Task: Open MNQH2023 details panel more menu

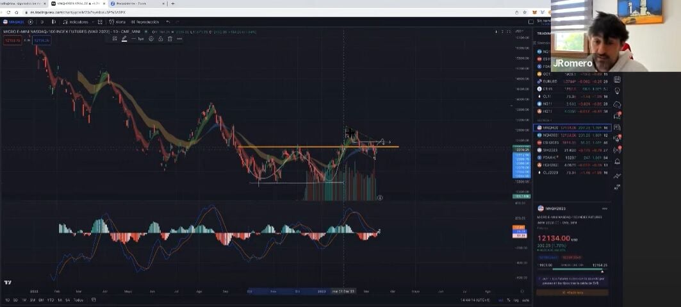Action: [605, 209]
